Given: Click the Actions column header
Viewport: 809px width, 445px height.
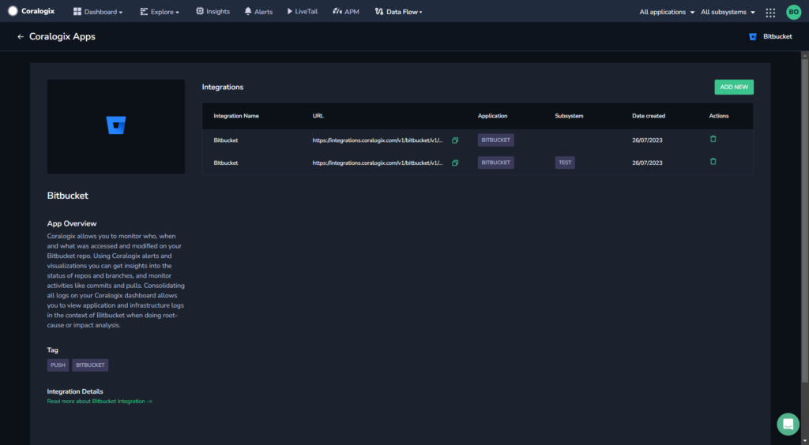Looking at the screenshot, I should [719, 116].
